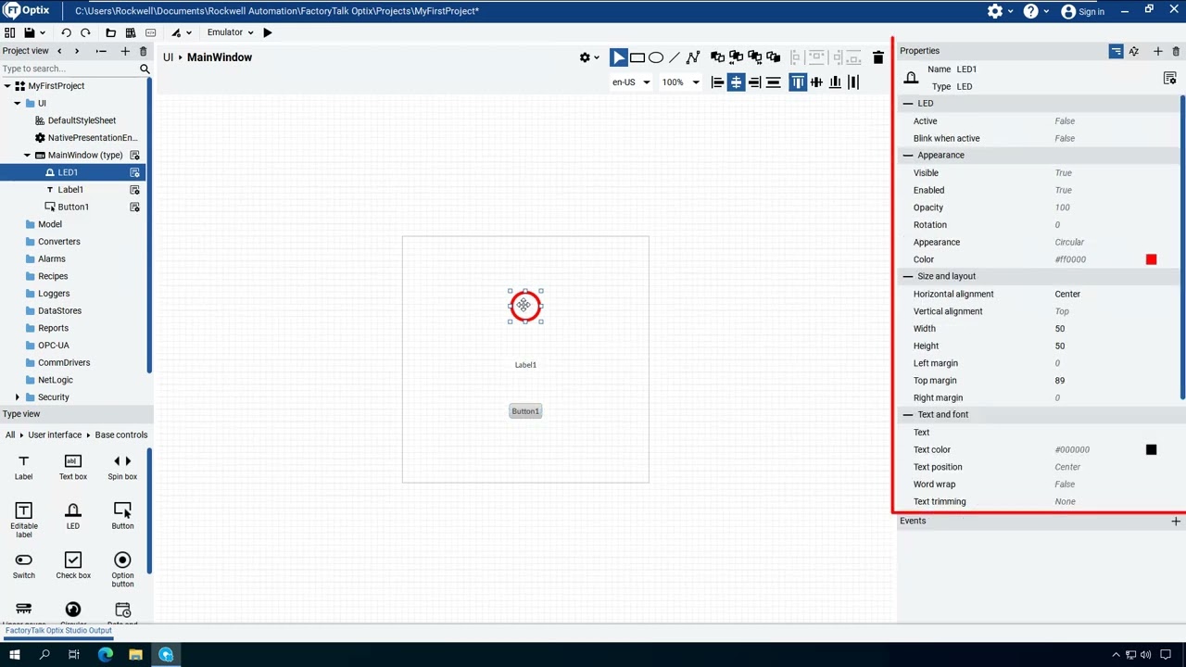Stretch vertically alignment icon

853,82
